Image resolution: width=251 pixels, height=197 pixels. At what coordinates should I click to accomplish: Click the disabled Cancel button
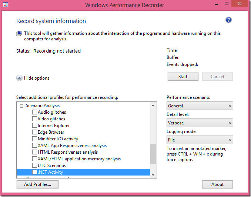(217, 77)
